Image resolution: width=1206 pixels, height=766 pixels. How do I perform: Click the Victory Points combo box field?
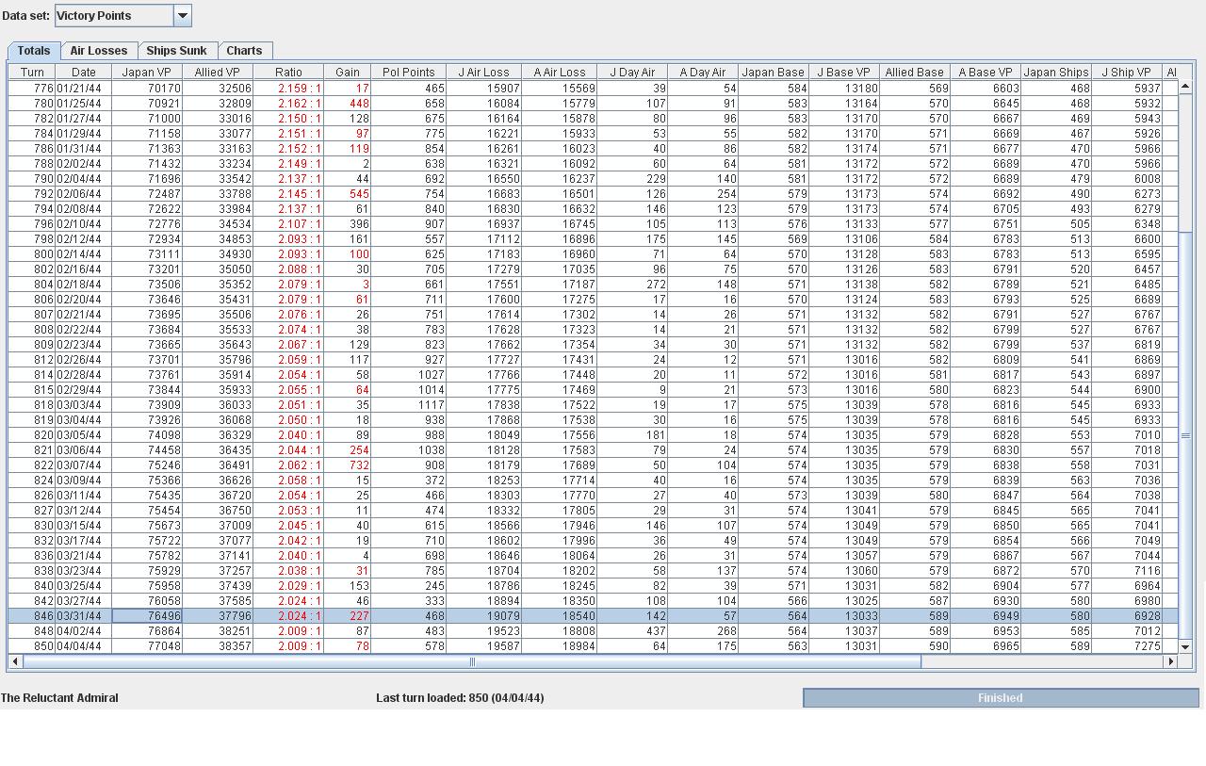(x=114, y=15)
